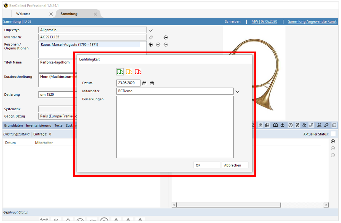Click the shield toolbar icon

298,125
